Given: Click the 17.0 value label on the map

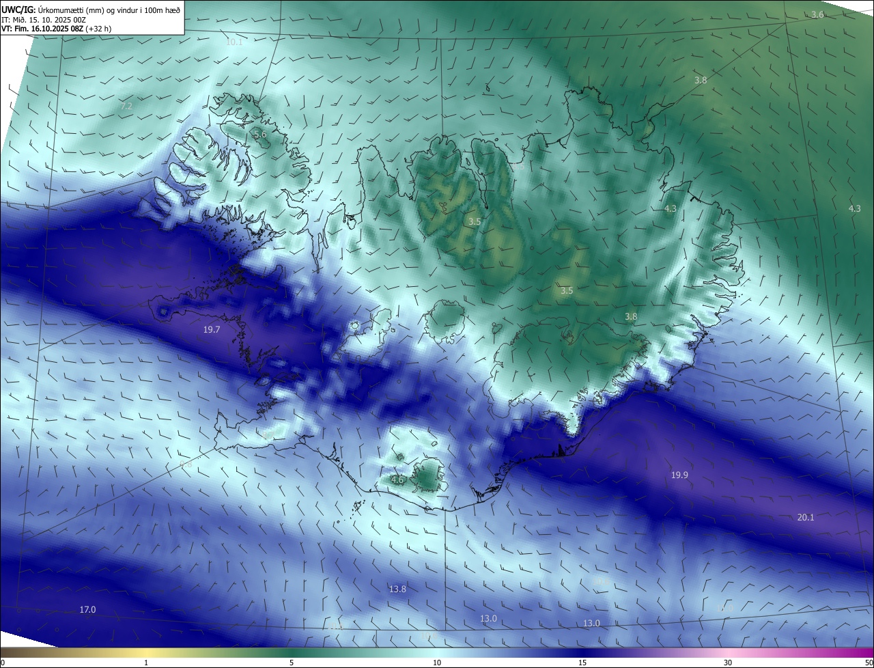Looking at the screenshot, I should [87, 609].
